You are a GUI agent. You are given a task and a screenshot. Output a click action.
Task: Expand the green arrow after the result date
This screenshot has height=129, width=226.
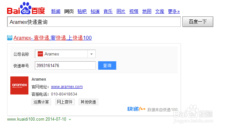pos(70,120)
